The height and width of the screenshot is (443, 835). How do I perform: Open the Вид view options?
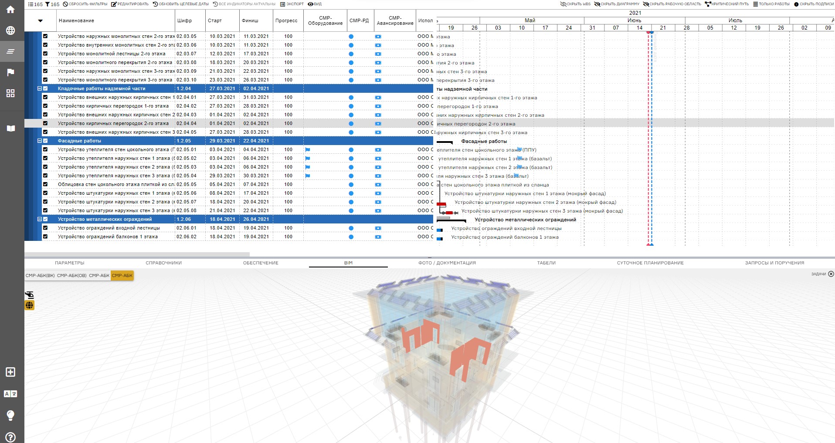tap(315, 4)
